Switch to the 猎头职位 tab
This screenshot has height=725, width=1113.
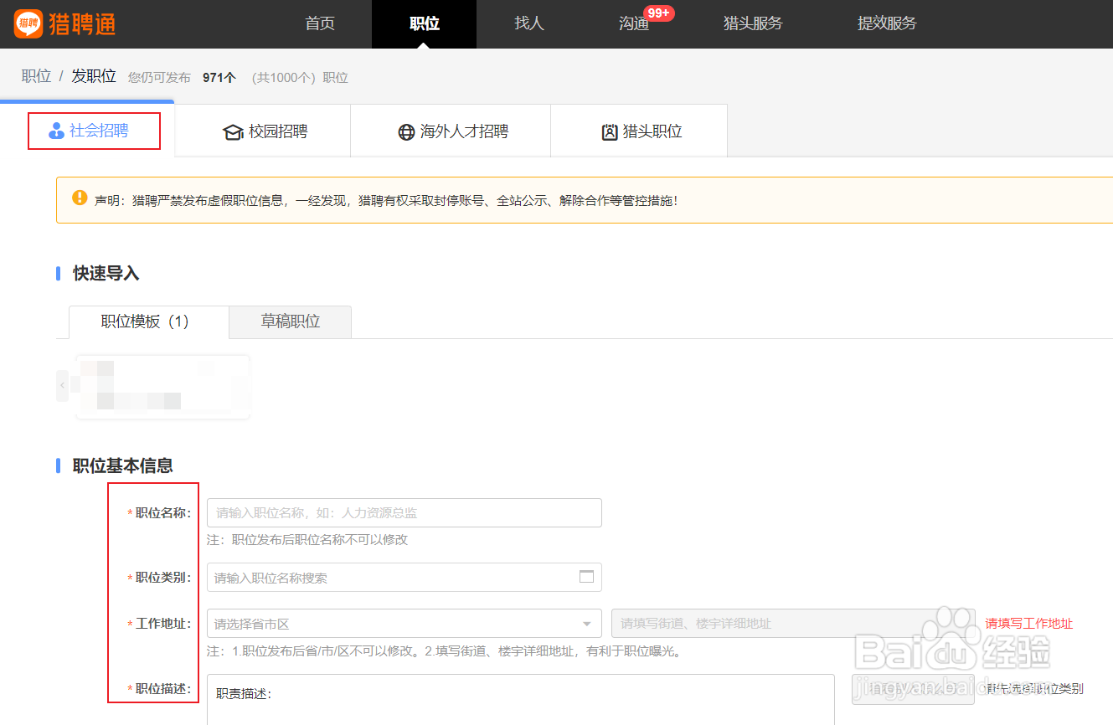639,131
